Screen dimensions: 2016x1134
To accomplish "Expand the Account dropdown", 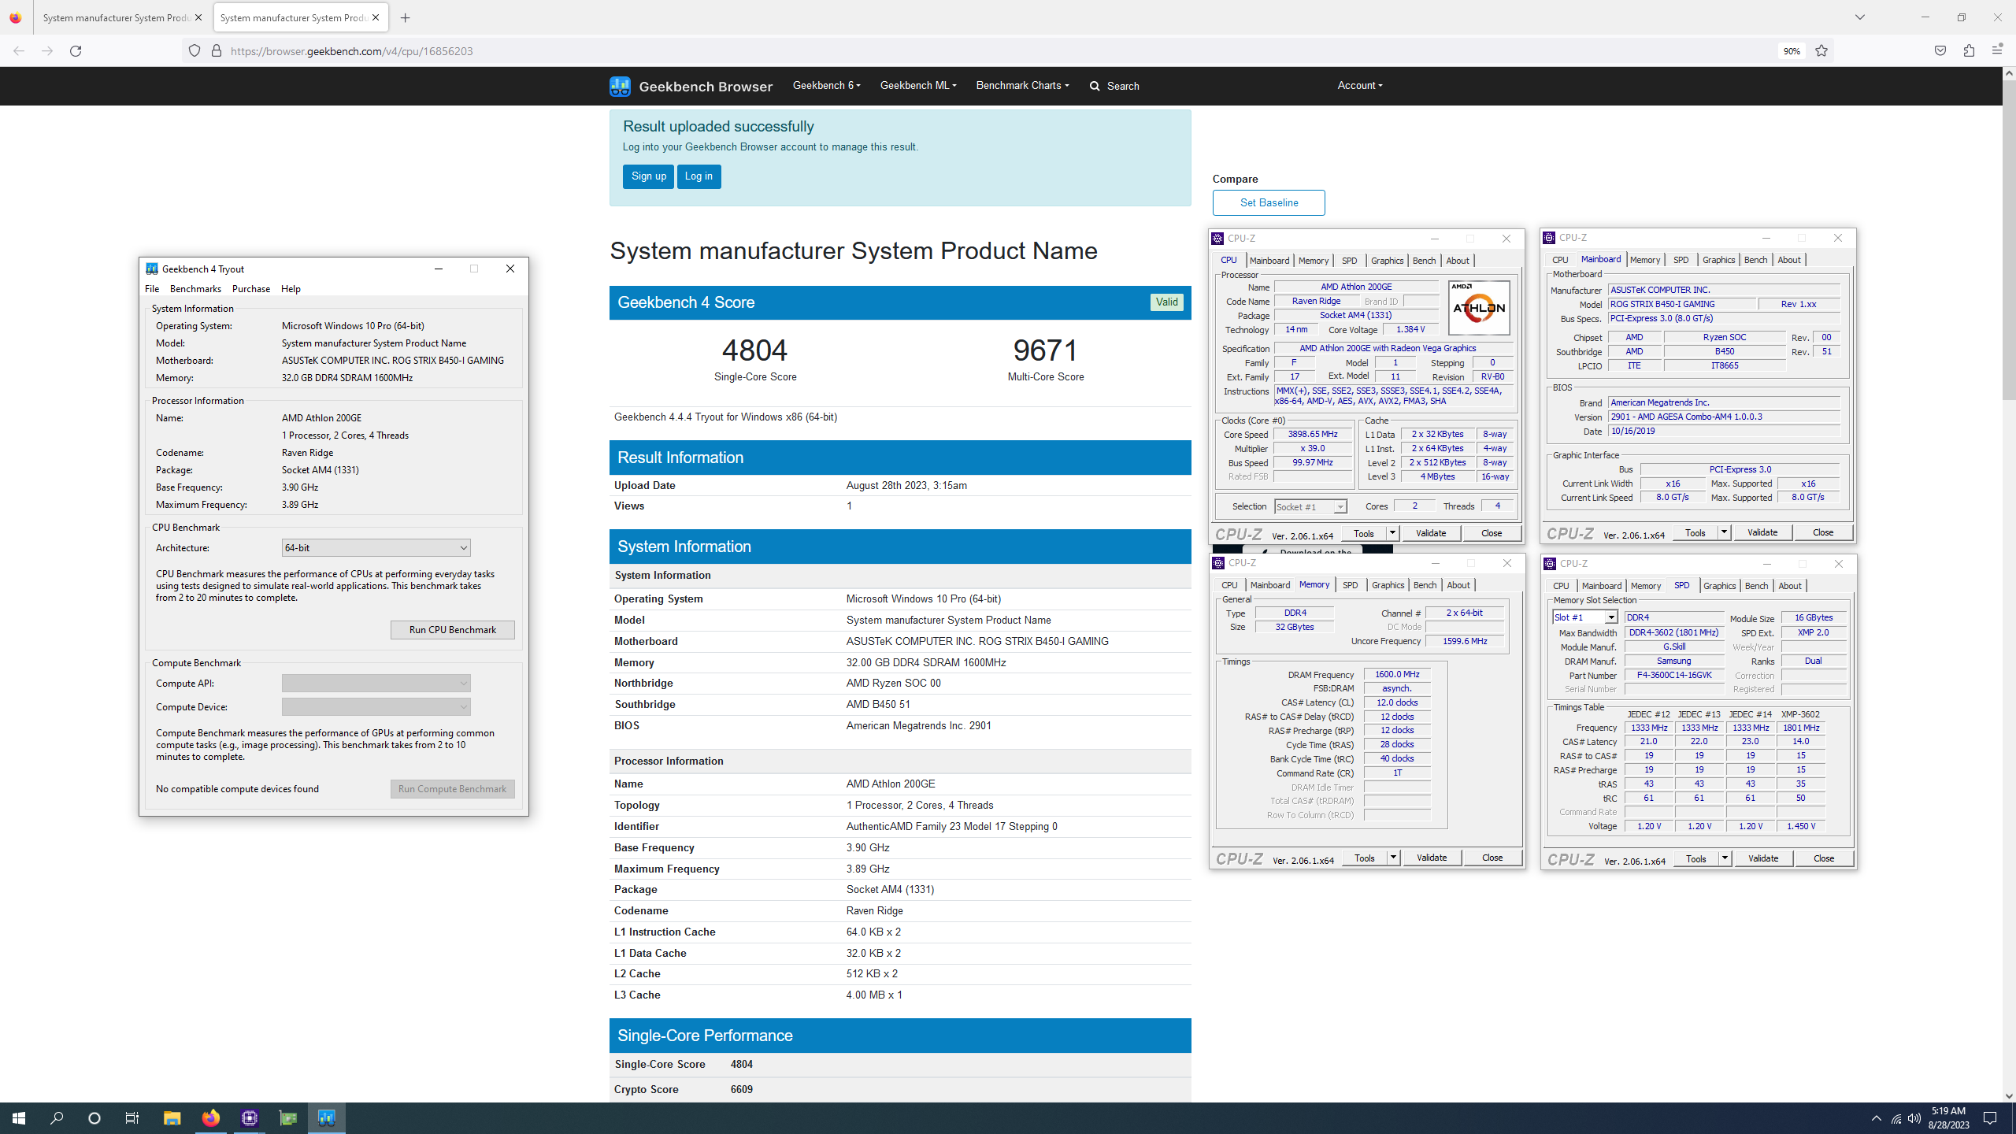I will point(1360,85).
